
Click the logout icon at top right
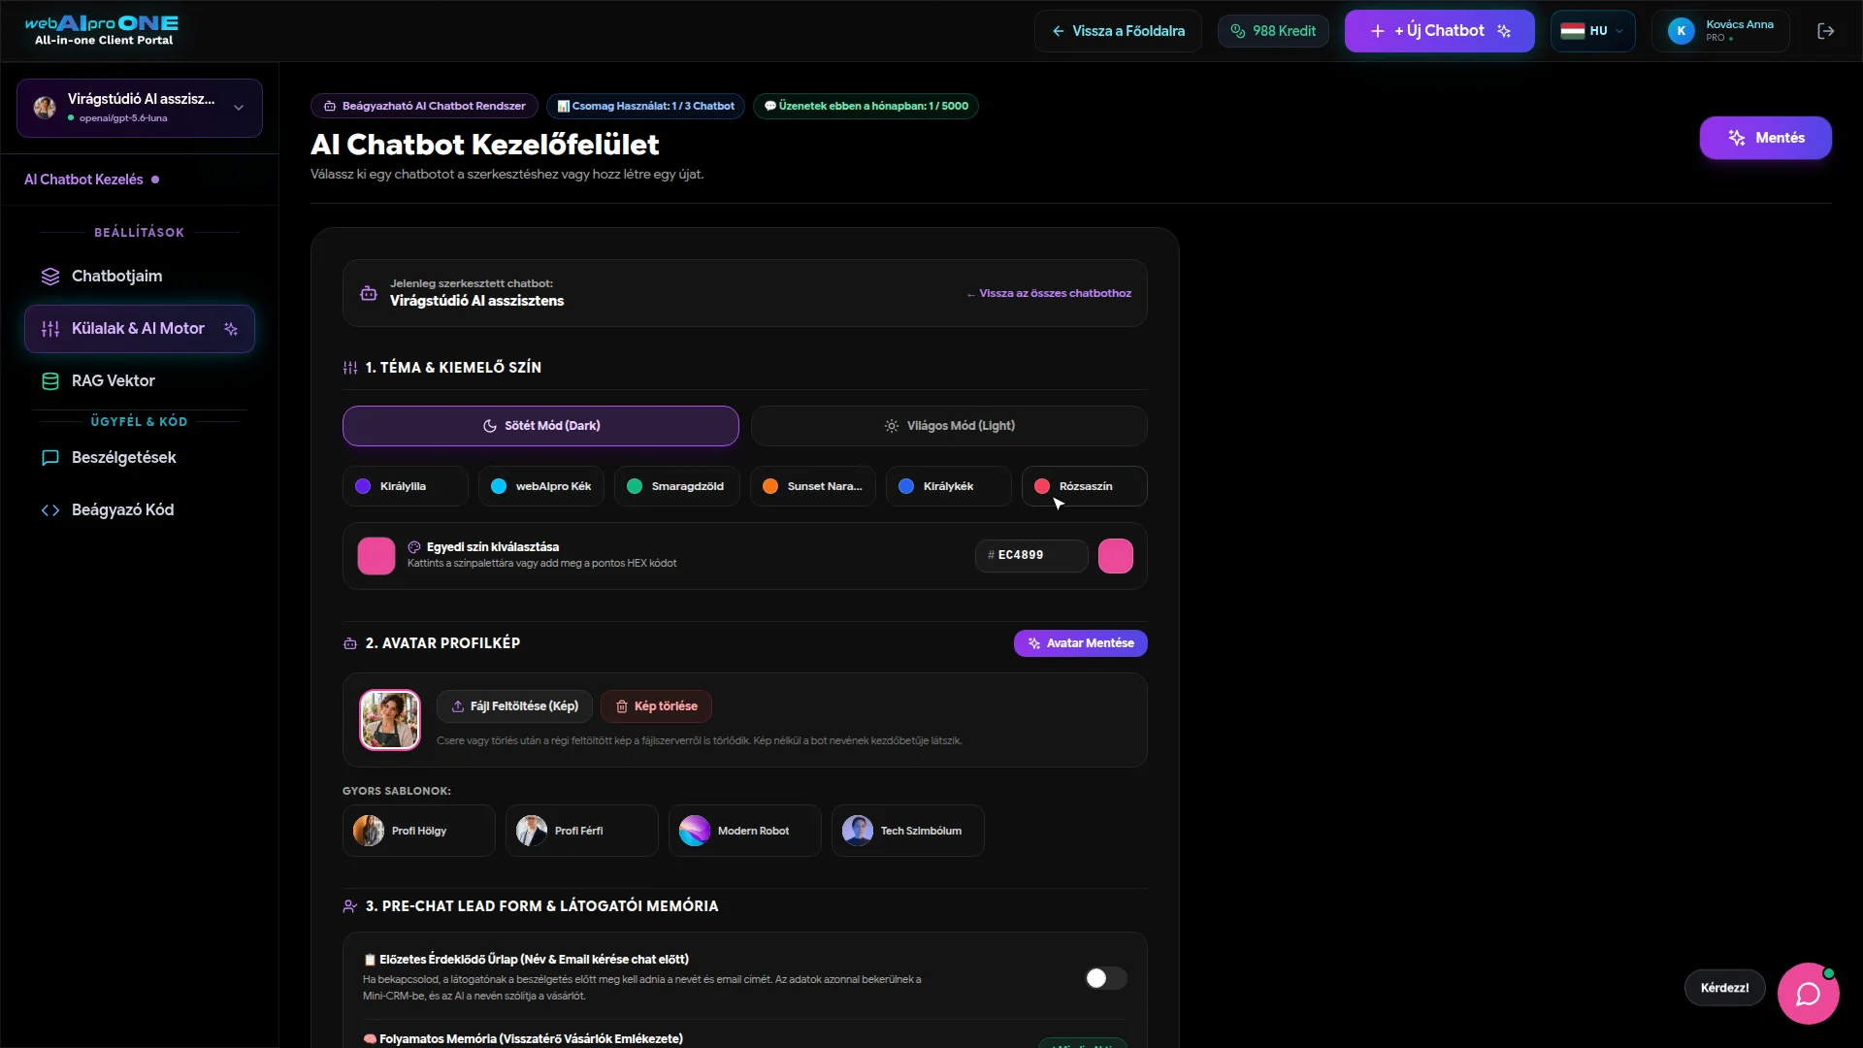click(1825, 31)
